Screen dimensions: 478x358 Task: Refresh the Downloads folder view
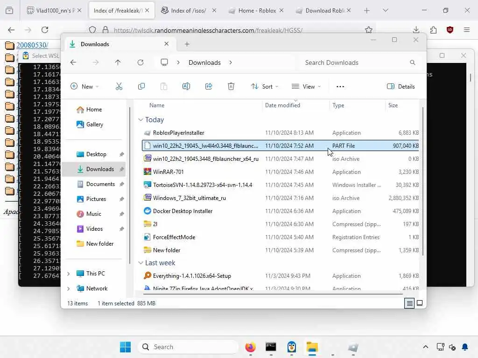tap(140, 62)
